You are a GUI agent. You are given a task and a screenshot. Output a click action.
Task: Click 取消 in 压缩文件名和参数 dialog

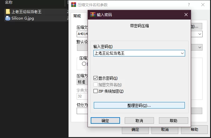point(165,130)
